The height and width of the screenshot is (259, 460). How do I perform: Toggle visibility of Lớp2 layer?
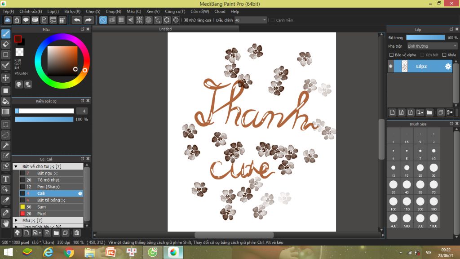click(x=391, y=67)
